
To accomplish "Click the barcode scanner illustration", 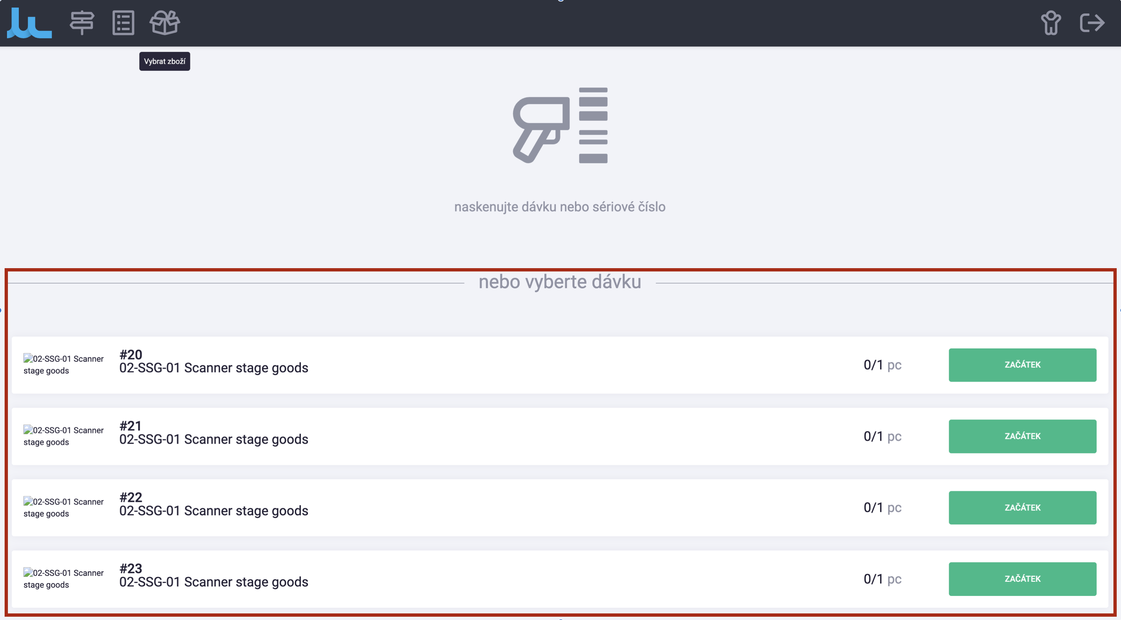I will (x=560, y=125).
